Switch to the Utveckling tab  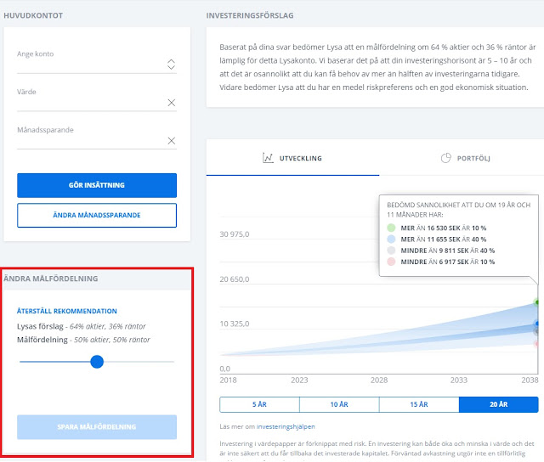click(292, 159)
